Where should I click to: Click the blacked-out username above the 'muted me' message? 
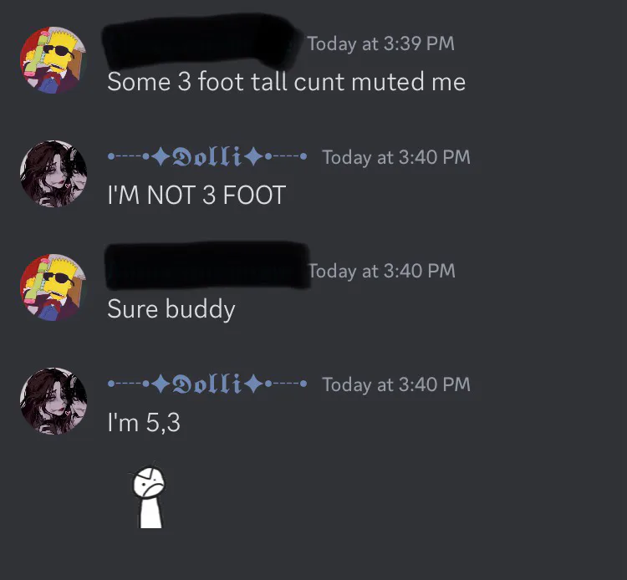[x=202, y=42]
